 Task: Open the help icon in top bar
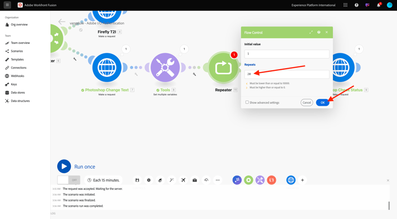356,5
